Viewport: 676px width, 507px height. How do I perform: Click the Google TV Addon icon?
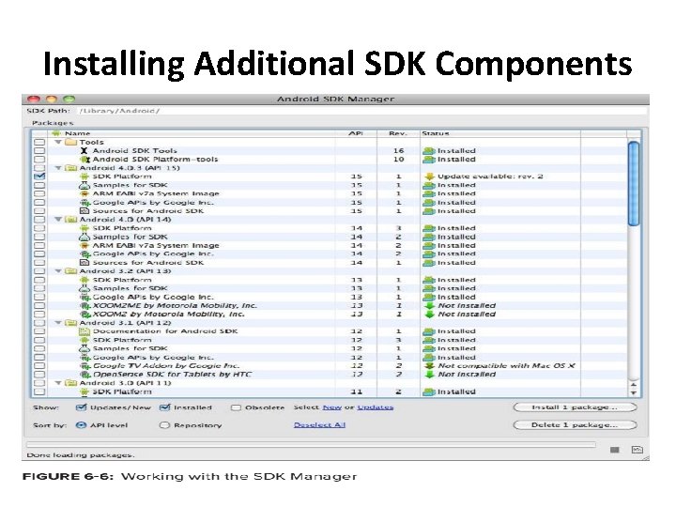[84, 366]
